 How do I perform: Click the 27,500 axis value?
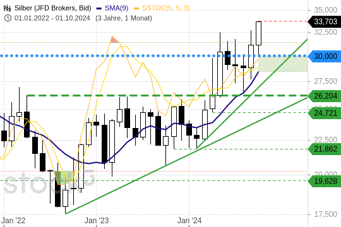[x=326, y=81]
